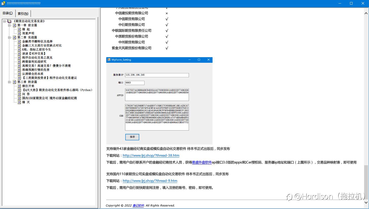Click the line starting 支持境外43家金融经纪商
The image size is (369, 209).
pos(168,149)
